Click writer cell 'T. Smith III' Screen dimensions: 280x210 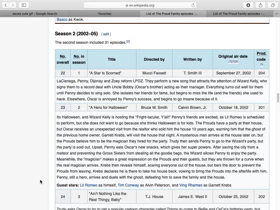click(x=192, y=73)
